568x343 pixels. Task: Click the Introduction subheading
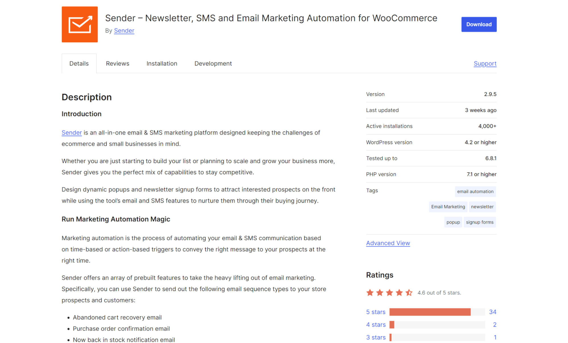click(x=82, y=114)
